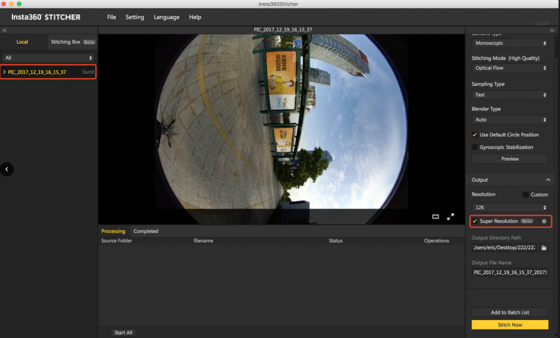
Task: Switch to the Stitching Box tab
Action: 66,41
